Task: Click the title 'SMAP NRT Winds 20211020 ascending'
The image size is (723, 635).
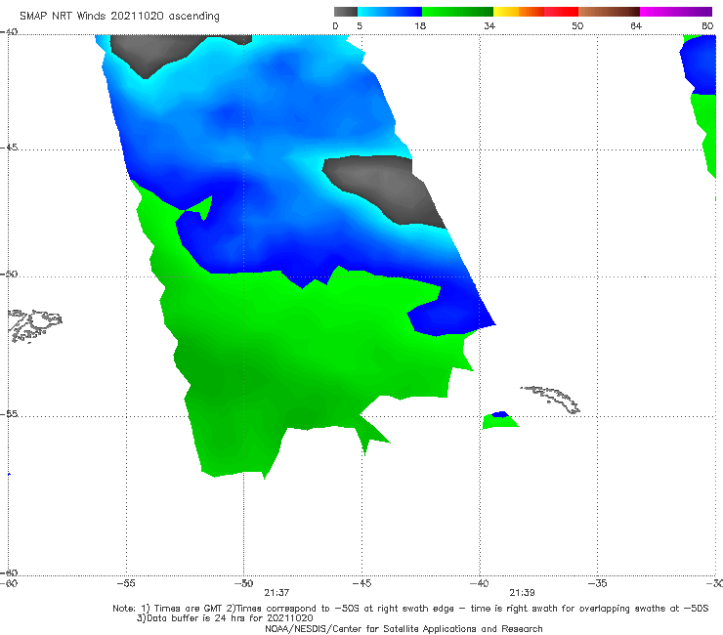Action: coord(119,16)
